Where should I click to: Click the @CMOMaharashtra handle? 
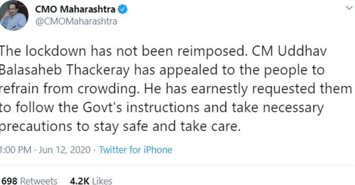pos(76,22)
